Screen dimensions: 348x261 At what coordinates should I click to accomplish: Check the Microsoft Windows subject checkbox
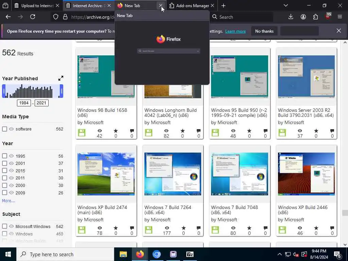4,226
